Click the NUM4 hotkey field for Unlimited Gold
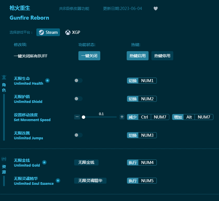 [147, 162]
